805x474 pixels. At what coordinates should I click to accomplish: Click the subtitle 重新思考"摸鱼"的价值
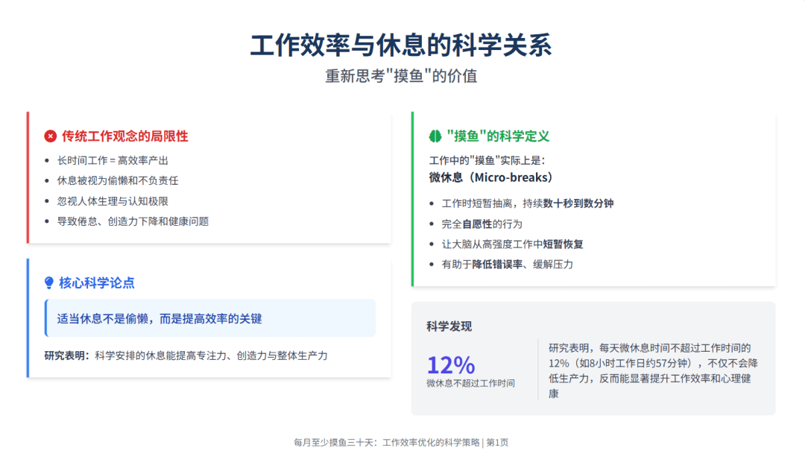click(401, 77)
